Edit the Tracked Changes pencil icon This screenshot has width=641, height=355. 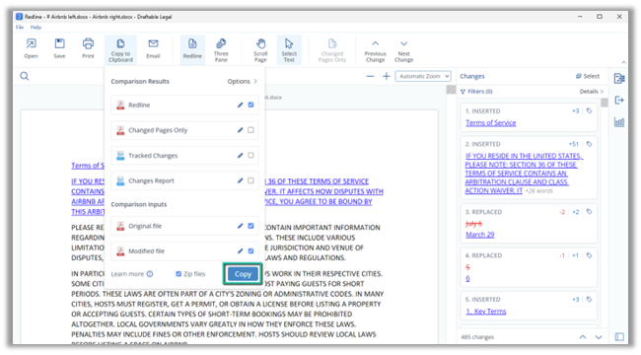(240, 156)
